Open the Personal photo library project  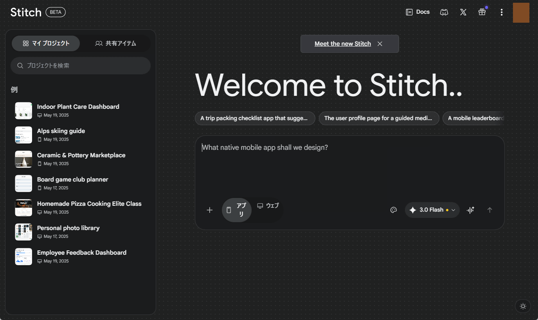[x=81, y=232]
